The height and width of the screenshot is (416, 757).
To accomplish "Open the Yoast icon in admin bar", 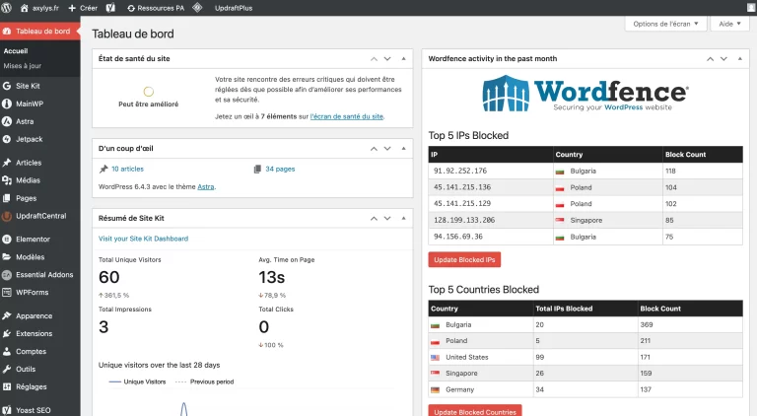I will [110, 8].
